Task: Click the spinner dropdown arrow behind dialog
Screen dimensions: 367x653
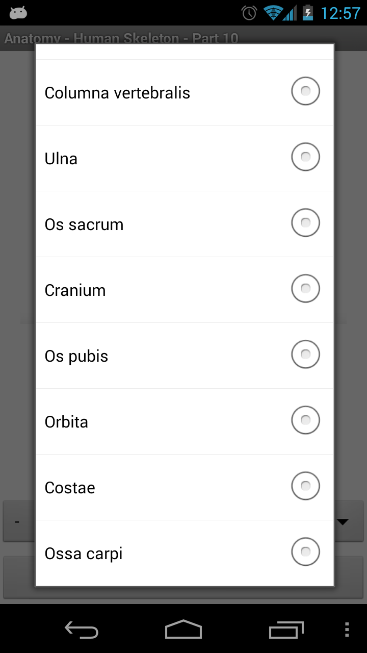Action: click(343, 521)
